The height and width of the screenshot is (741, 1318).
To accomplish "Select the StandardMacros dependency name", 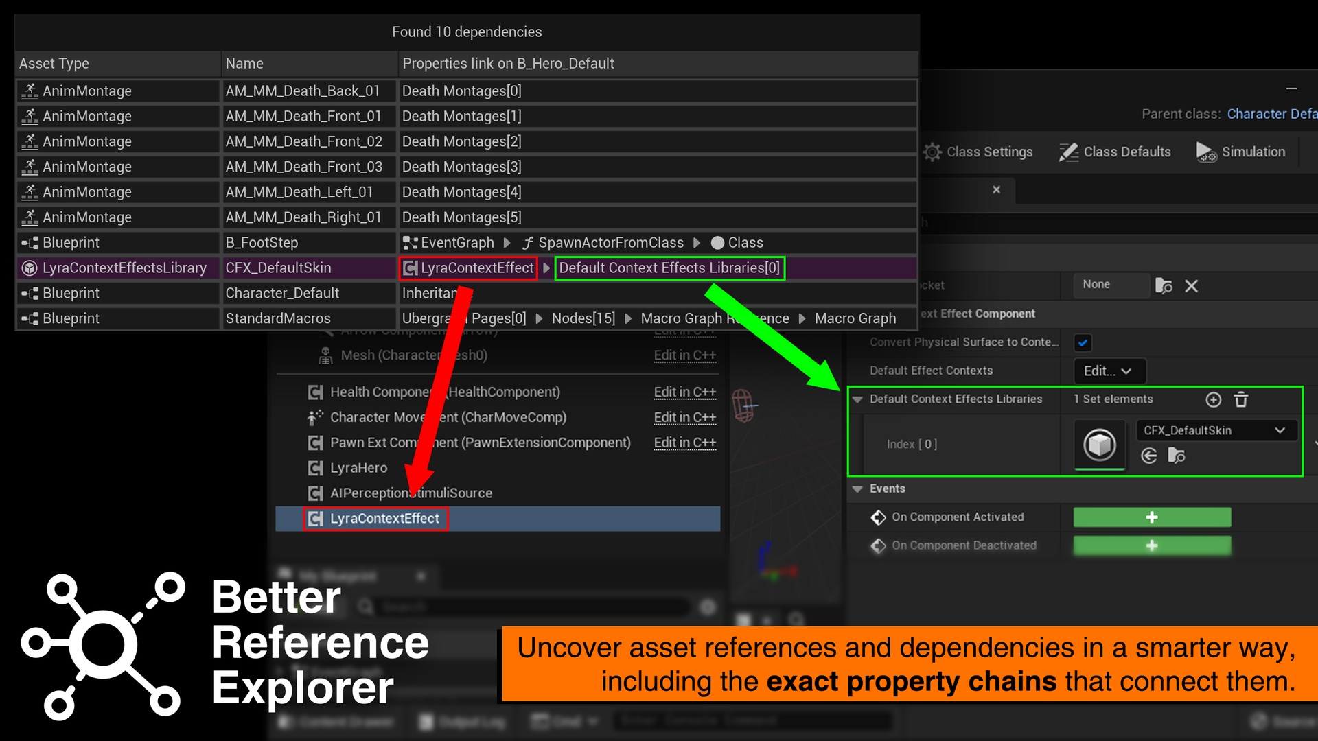I will click(x=278, y=319).
